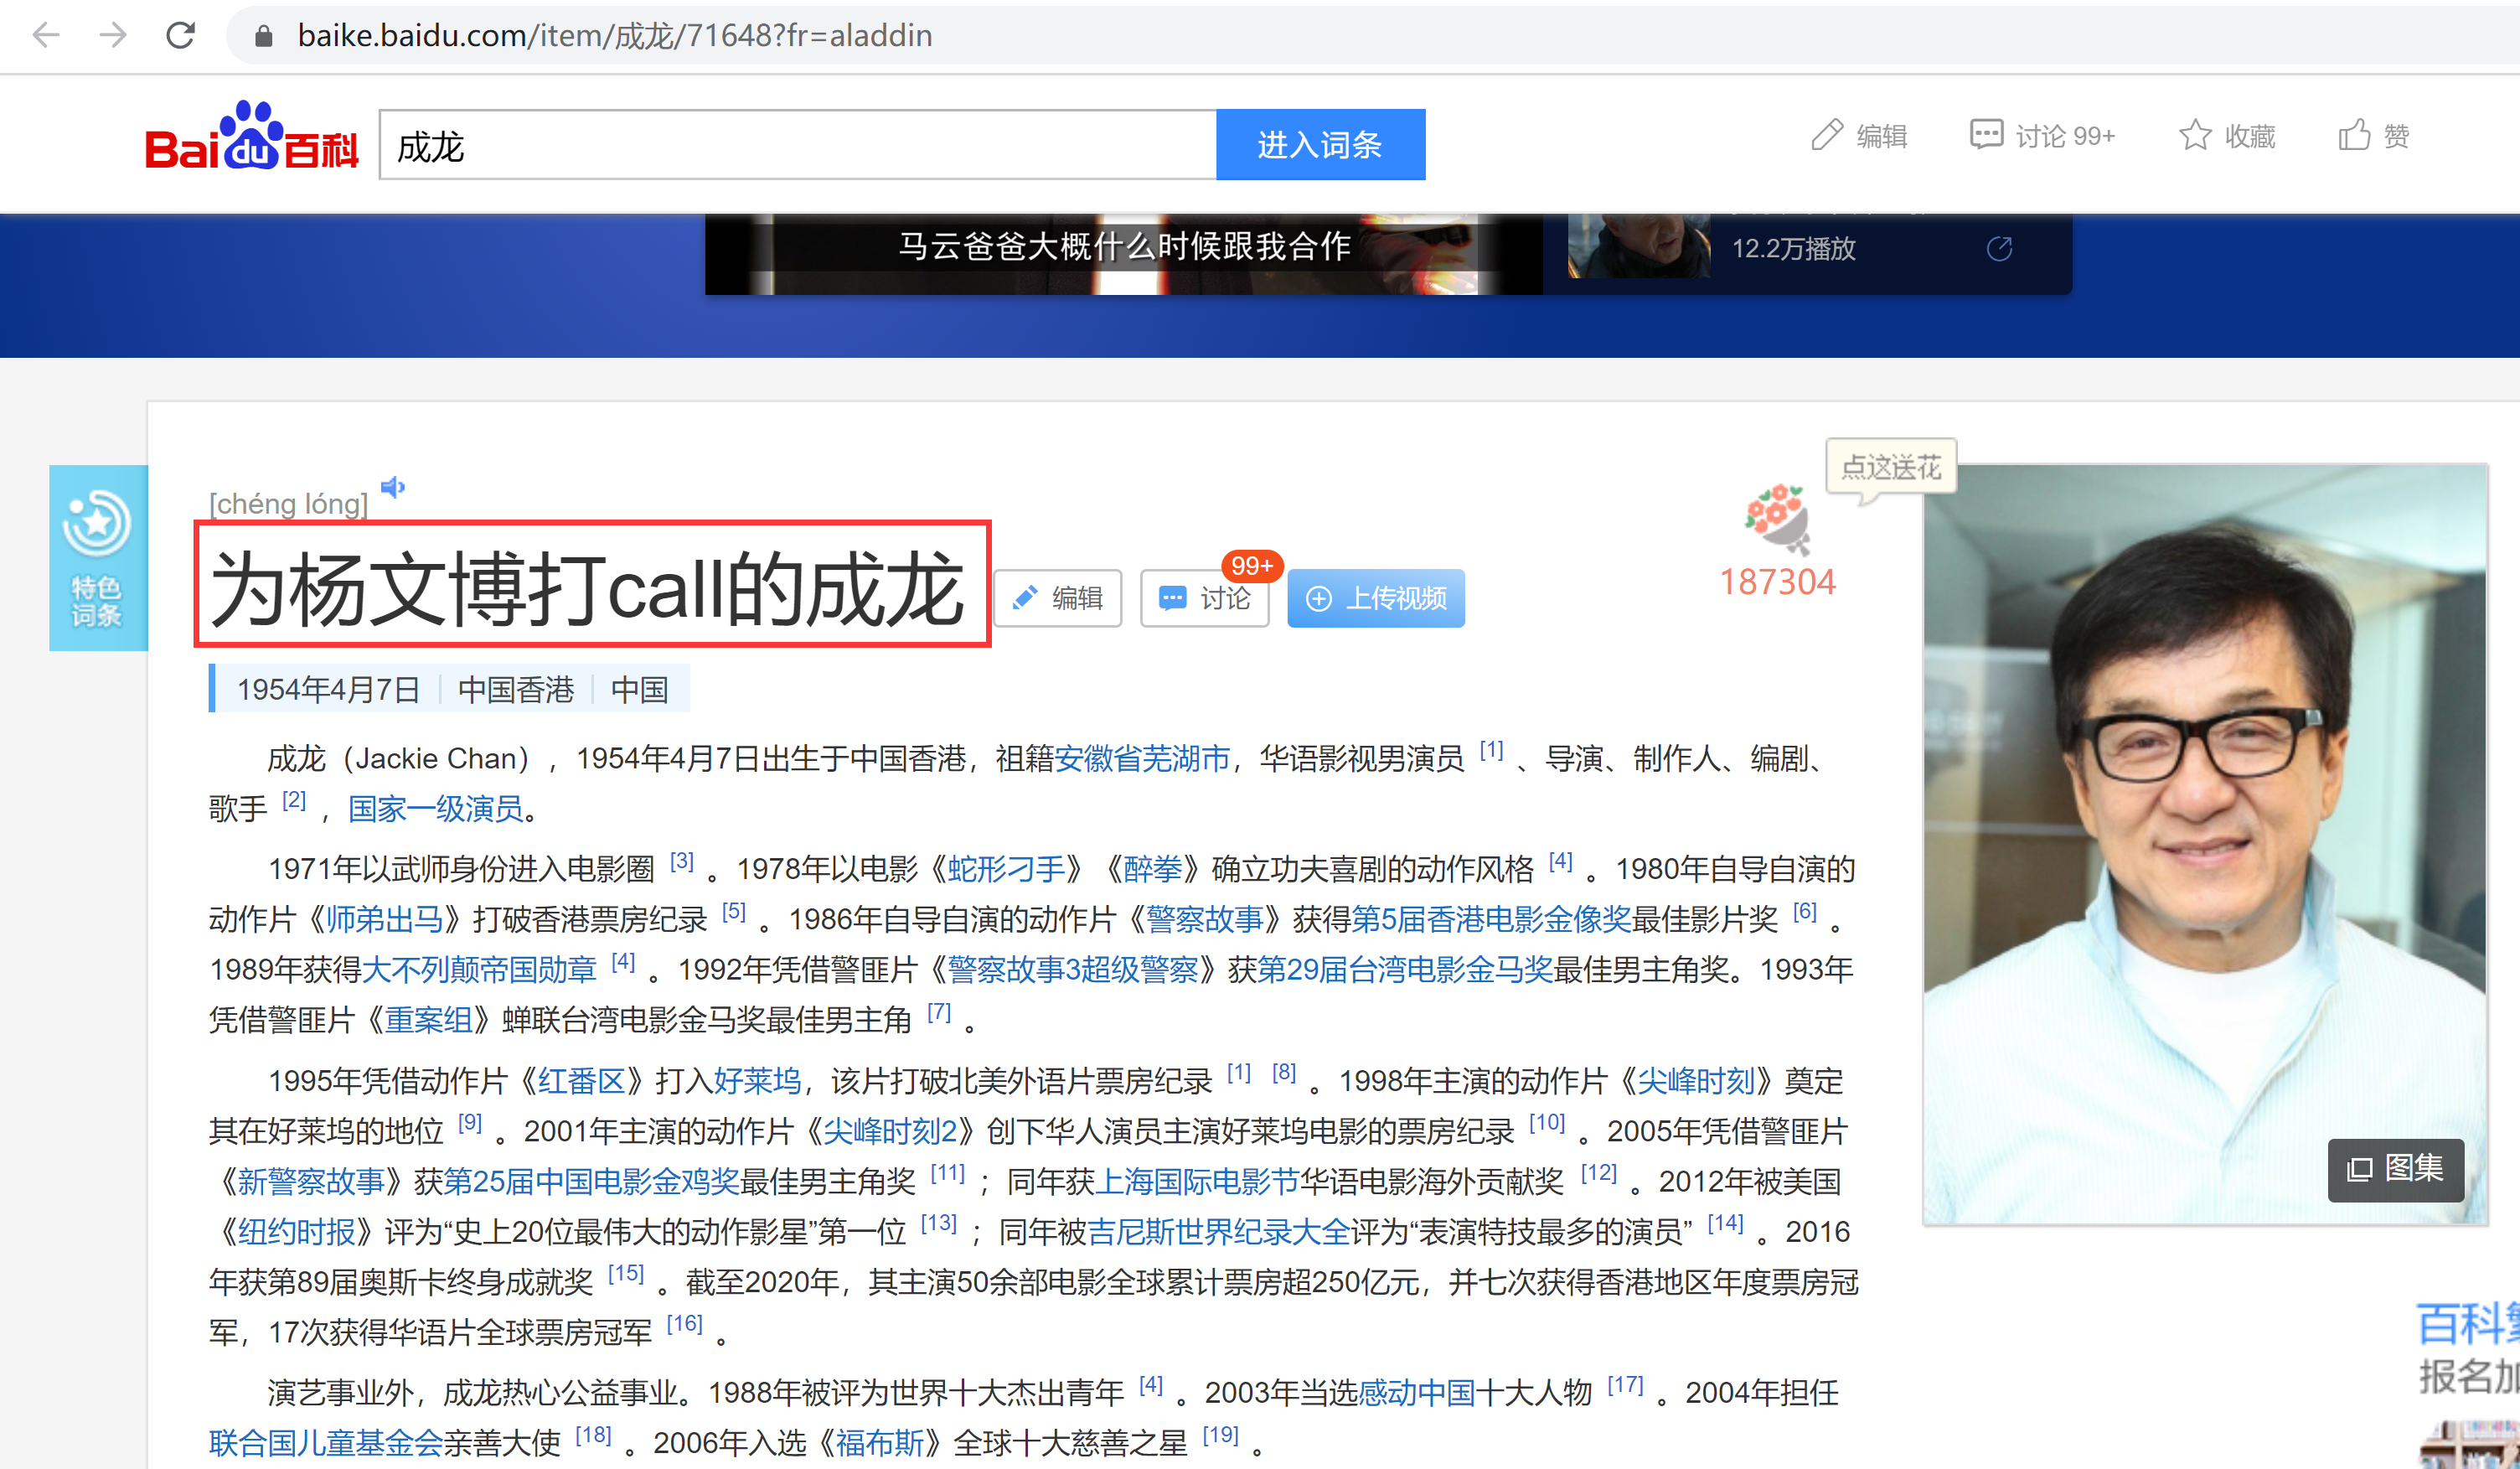Click citation [2] after 歌手

294,800
